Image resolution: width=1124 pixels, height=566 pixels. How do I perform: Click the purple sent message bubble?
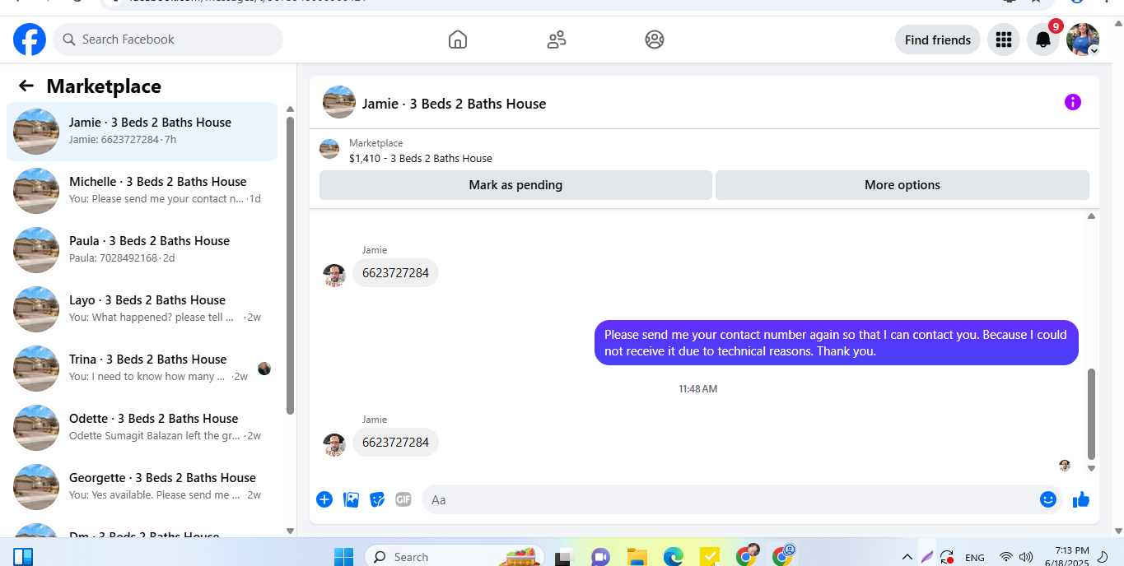tap(836, 343)
